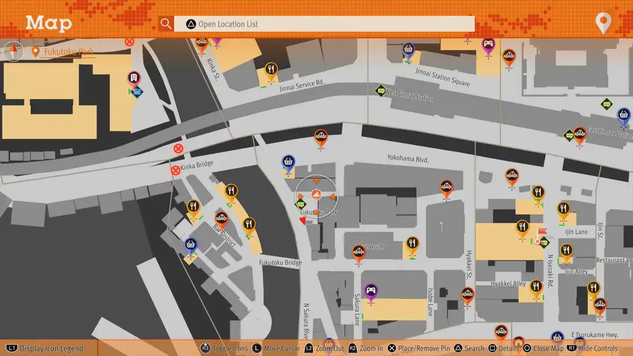
Task: Click Close Map in the bottom bar
Action: coord(544,348)
